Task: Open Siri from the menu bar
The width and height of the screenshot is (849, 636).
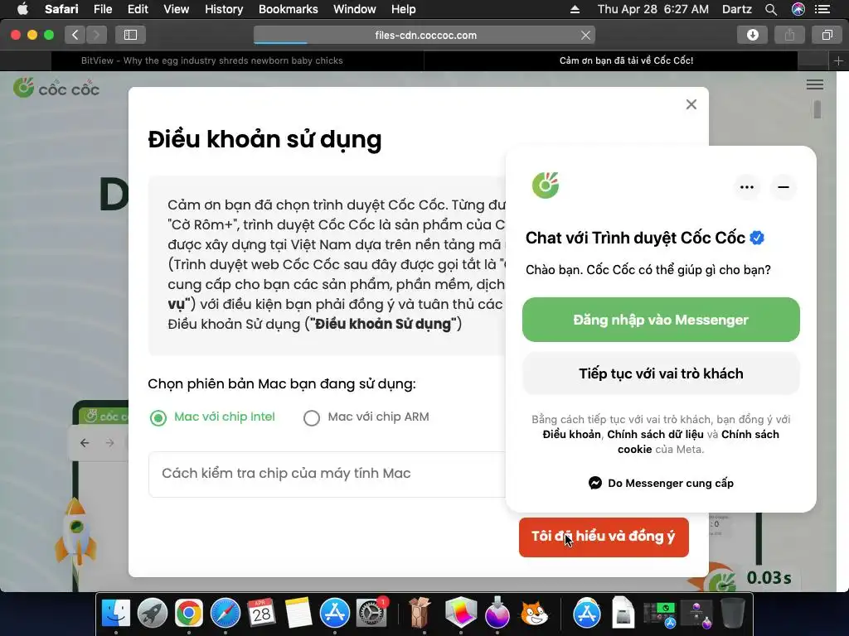Action: (x=798, y=9)
